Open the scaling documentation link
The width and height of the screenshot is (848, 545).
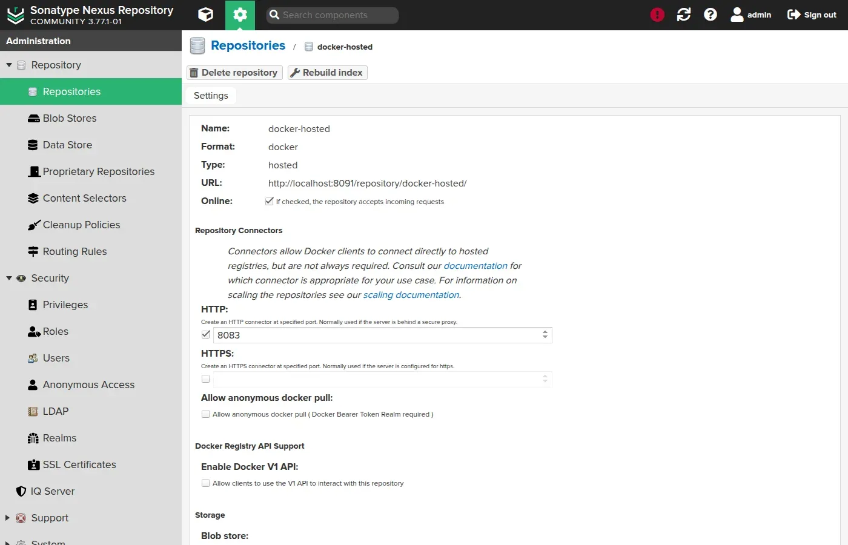(x=411, y=295)
